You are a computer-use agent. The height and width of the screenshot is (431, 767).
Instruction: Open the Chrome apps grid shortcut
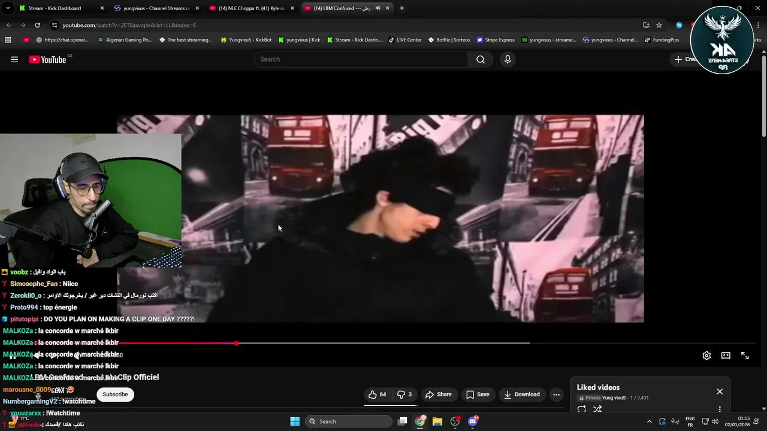coord(8,40)
